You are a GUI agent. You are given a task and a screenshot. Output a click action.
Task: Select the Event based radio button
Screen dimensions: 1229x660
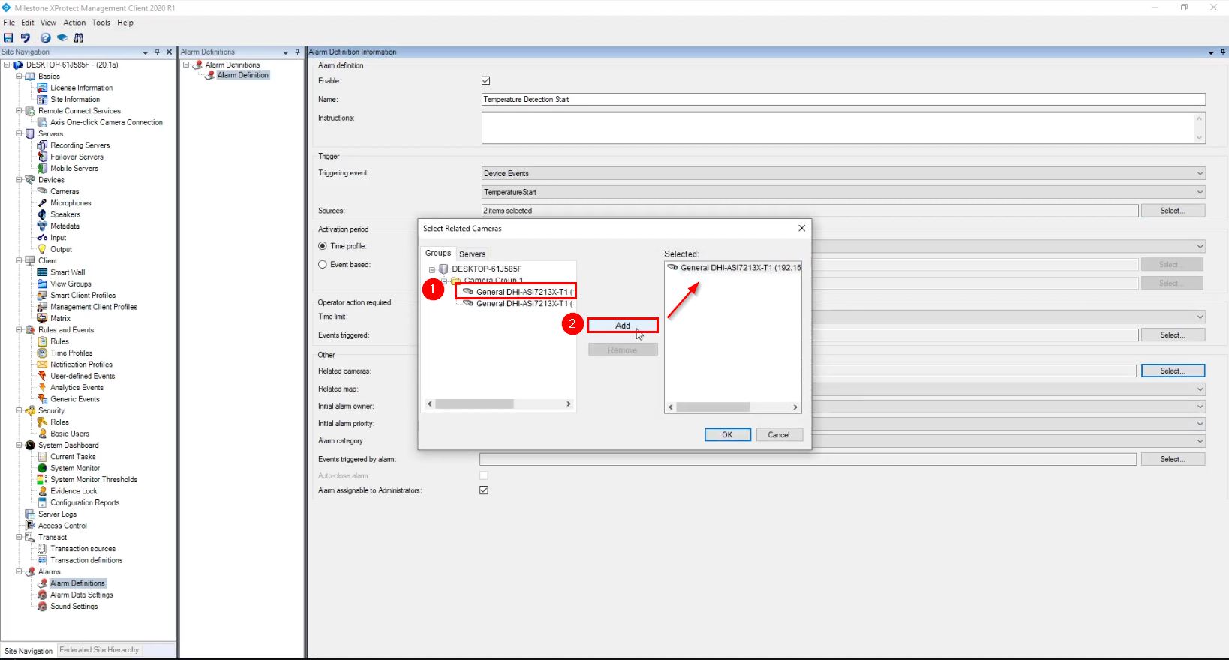323,264
